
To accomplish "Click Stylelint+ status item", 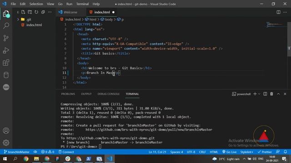I will click(x=246, y=152).
